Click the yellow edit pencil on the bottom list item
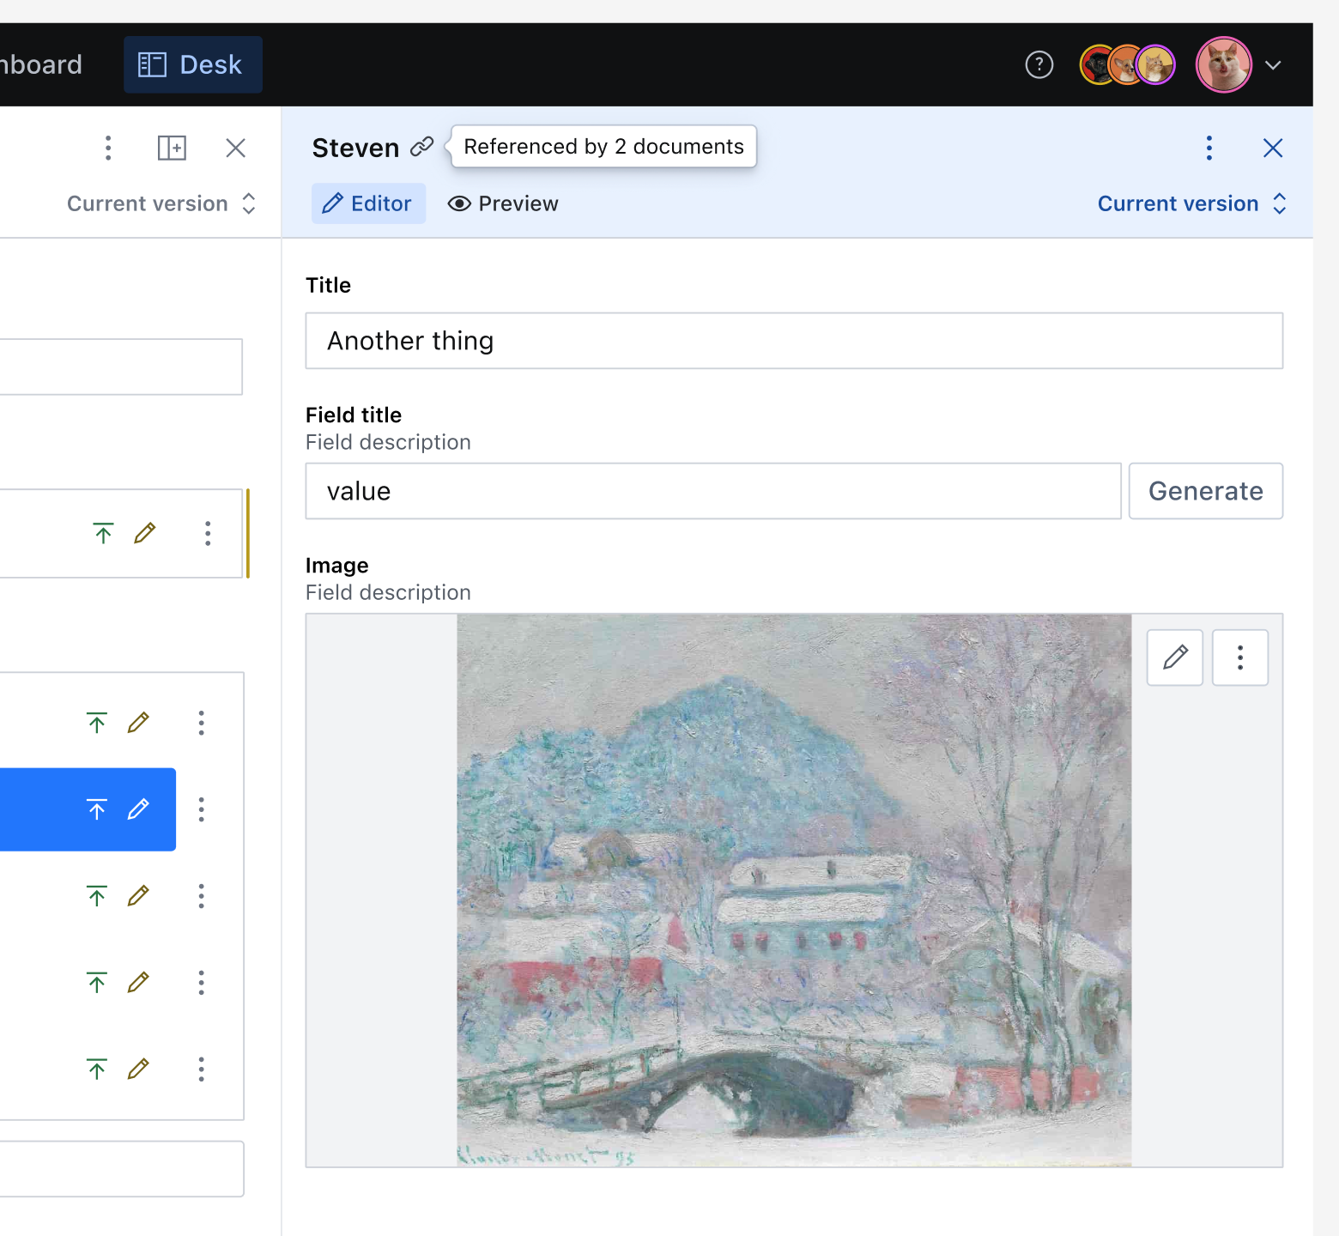This screenshot has height=1236, width=1339. point(138,1069)
